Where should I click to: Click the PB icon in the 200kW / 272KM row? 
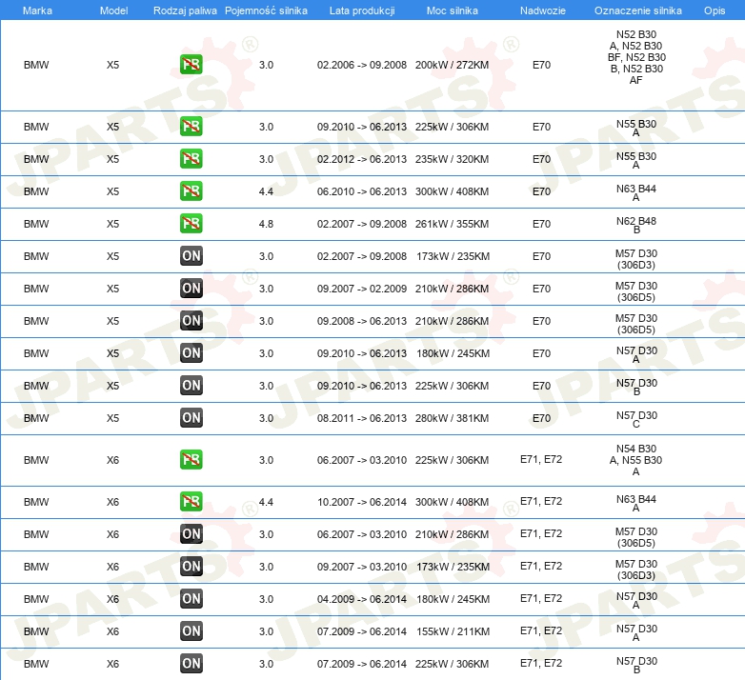tap(191, 65)
